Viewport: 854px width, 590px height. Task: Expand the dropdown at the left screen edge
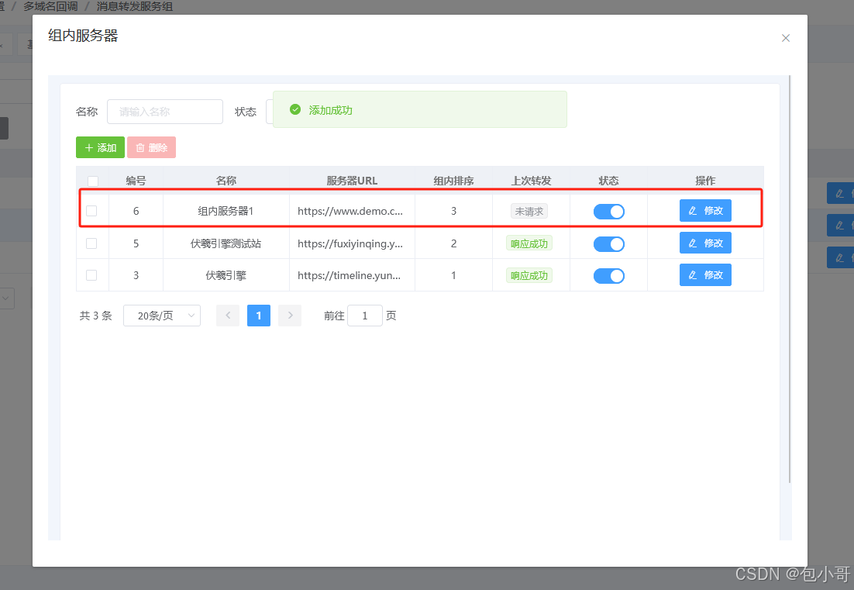(6, 298)
